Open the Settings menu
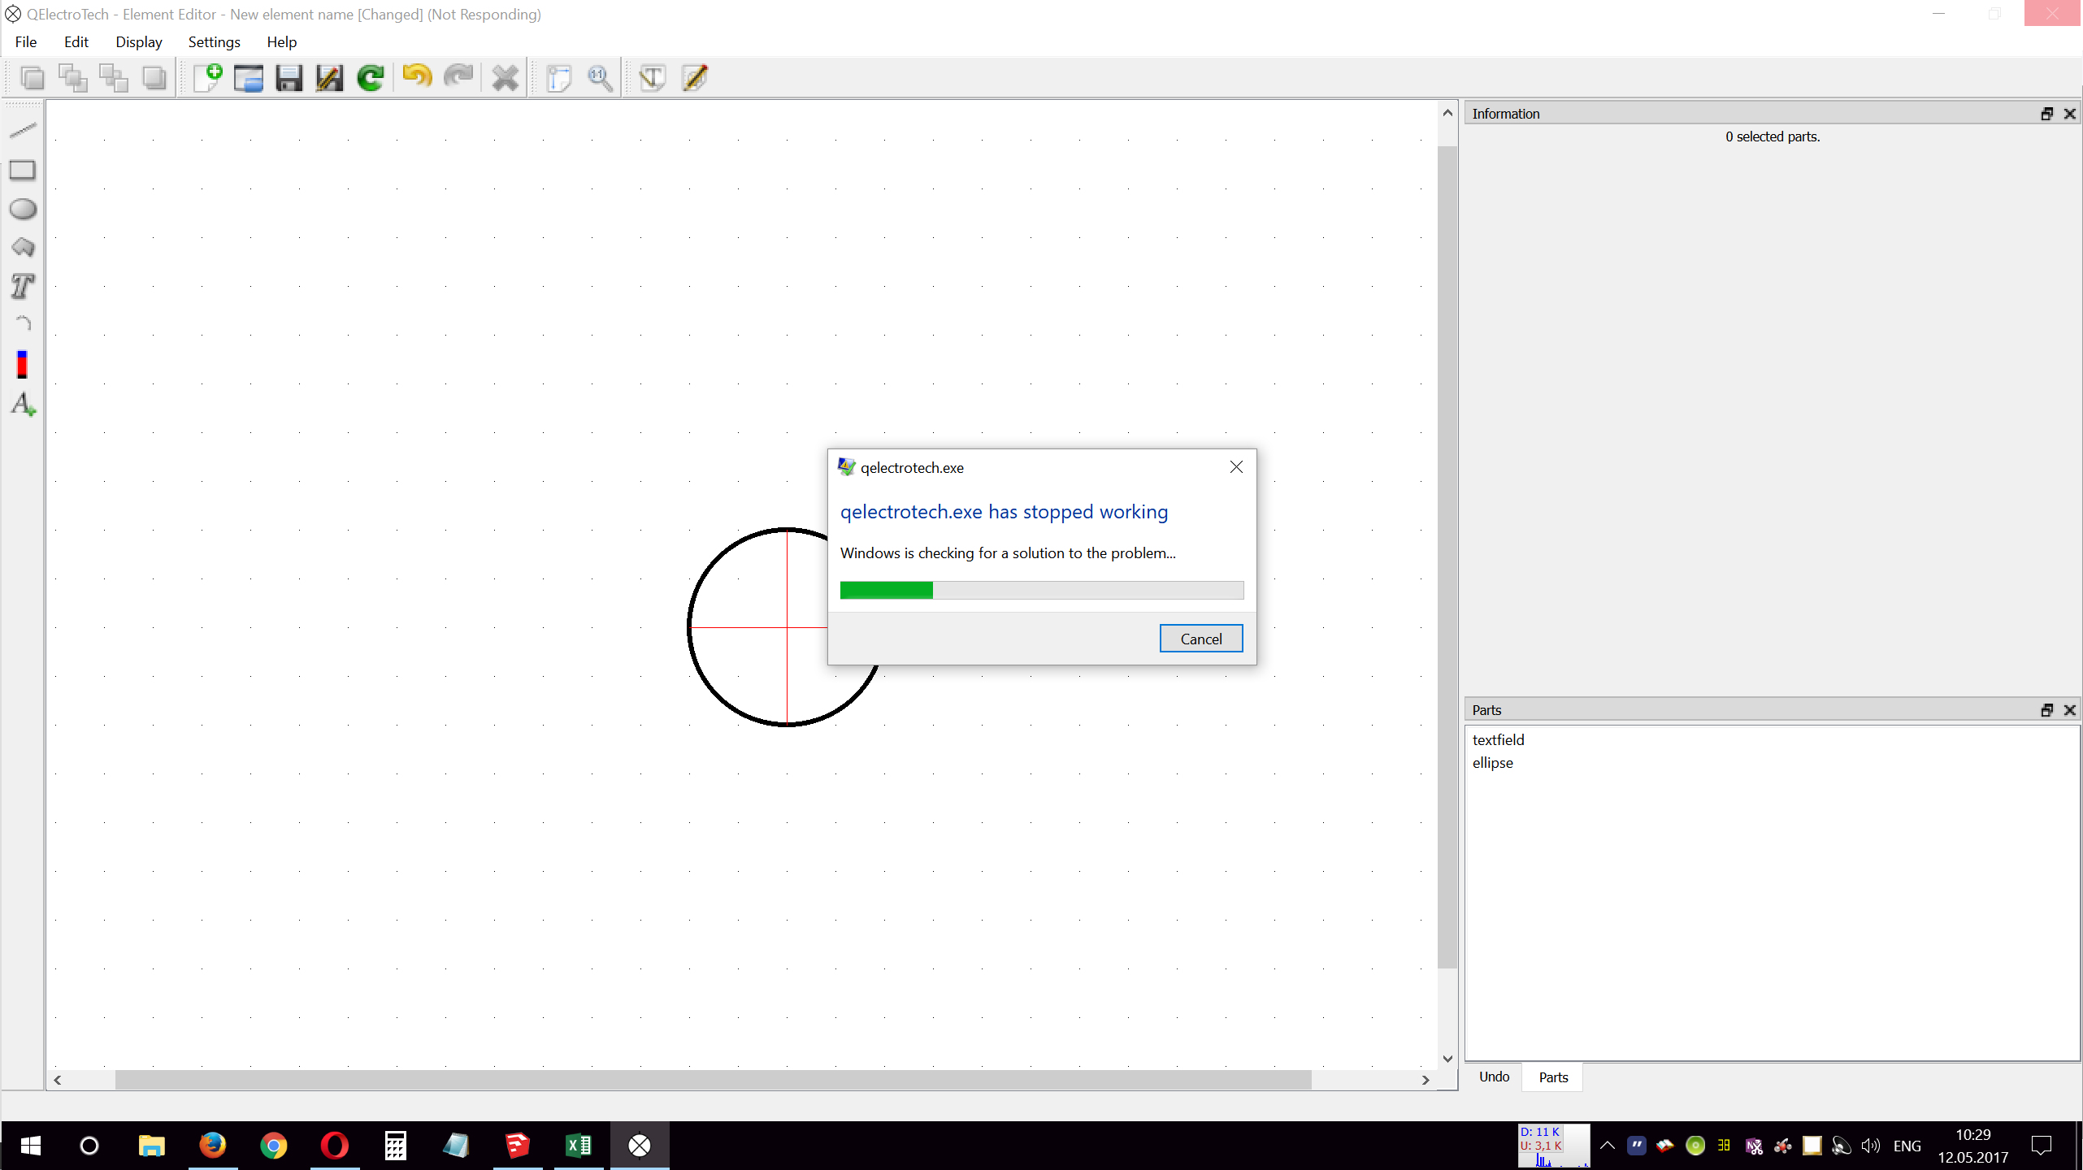The width and height of the screenshot is (2083, 1170). pos(215,42)
